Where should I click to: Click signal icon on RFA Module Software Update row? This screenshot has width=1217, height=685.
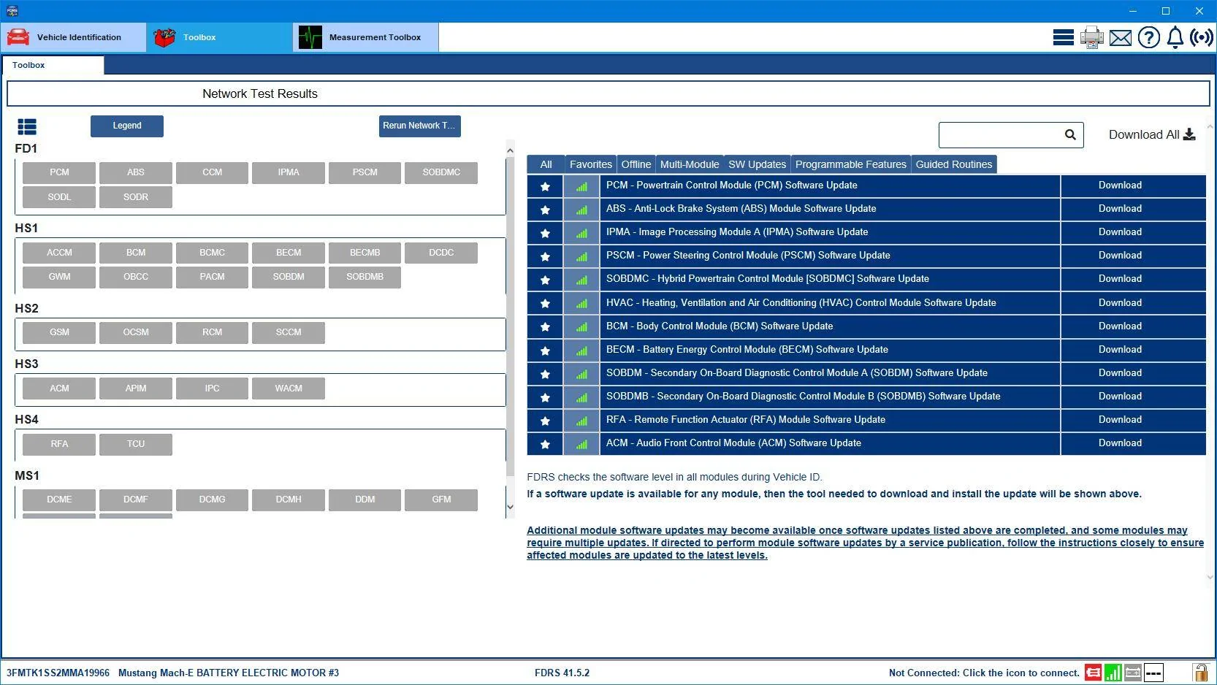[x=581, y=421]
